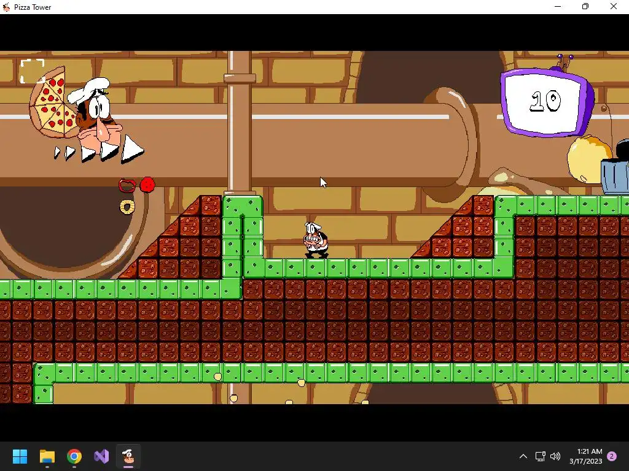Click the "Pizza Tower" window title text
The width and height of the screenshot is (629, 471).
[x=33, y=7]
